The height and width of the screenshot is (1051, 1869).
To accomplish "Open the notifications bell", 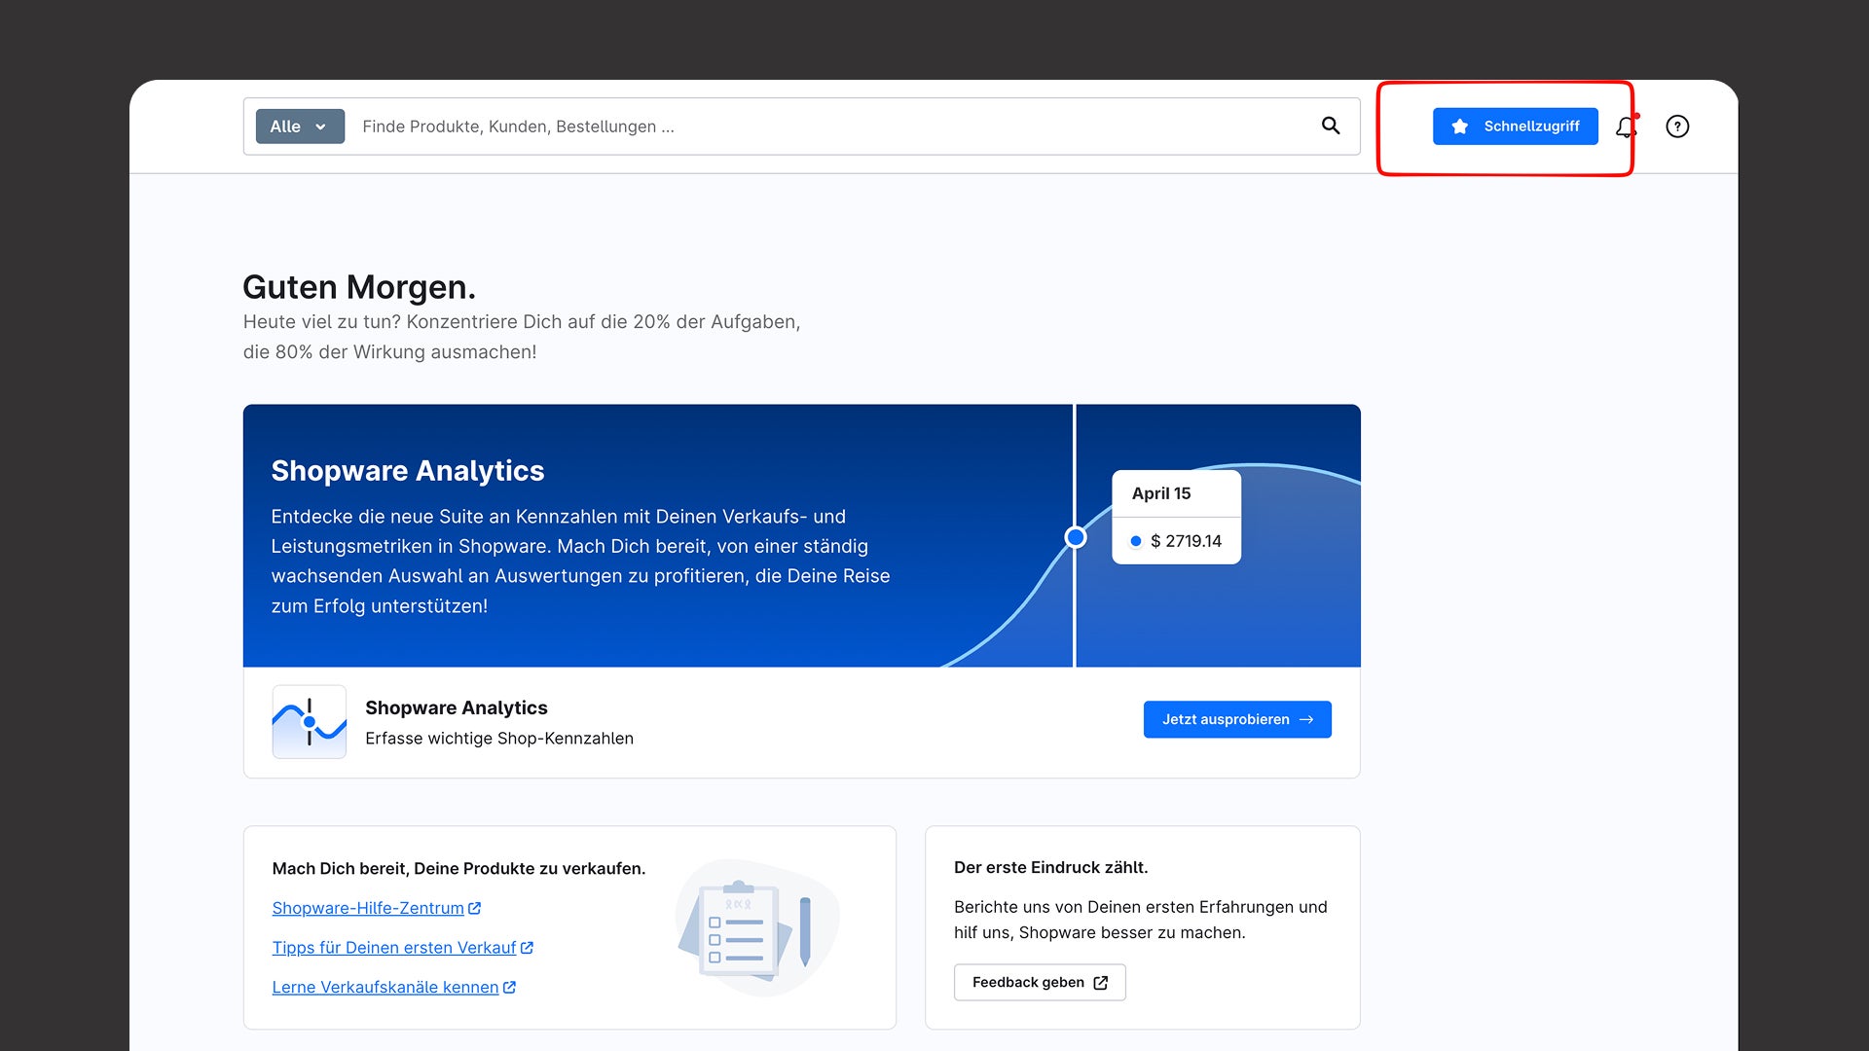I will pyautogui.click(x=1627, y=127).
